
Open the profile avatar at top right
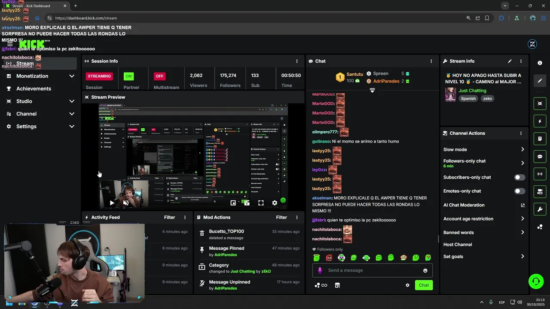tap(532, 44)
